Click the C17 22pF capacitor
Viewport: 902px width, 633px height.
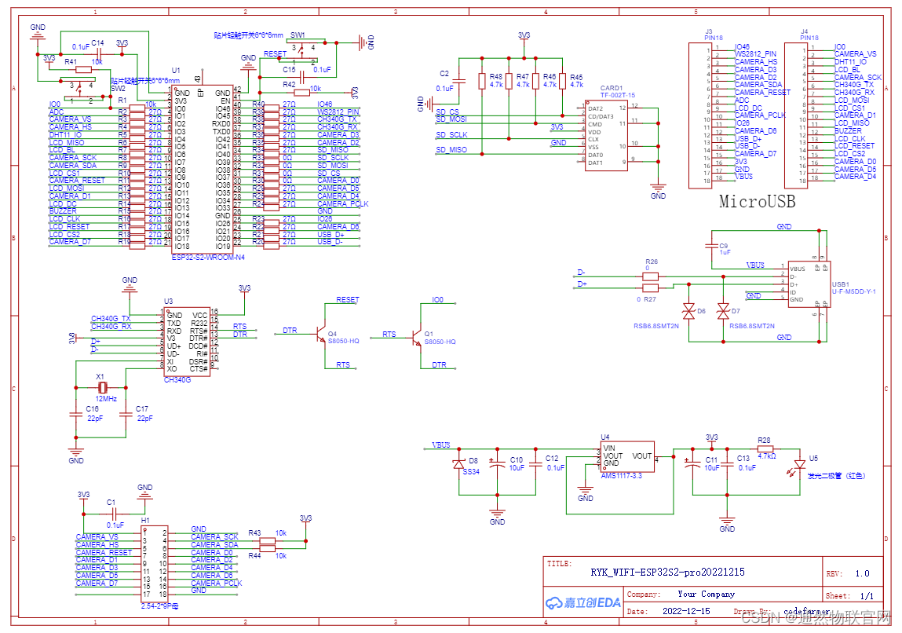126,414
